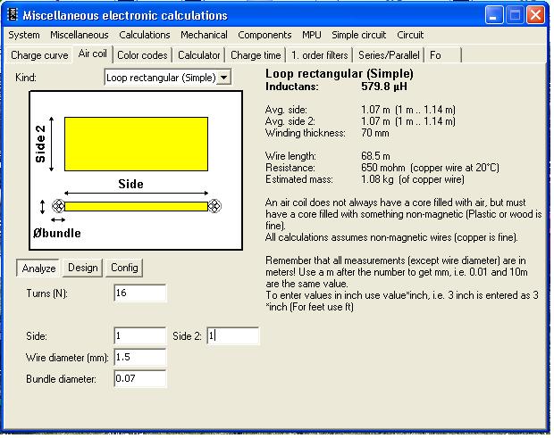The width and height of the screenshot is (554, 438).
Task: Open the Components menu
Action: pyautogui.click(x=264, y=35)
